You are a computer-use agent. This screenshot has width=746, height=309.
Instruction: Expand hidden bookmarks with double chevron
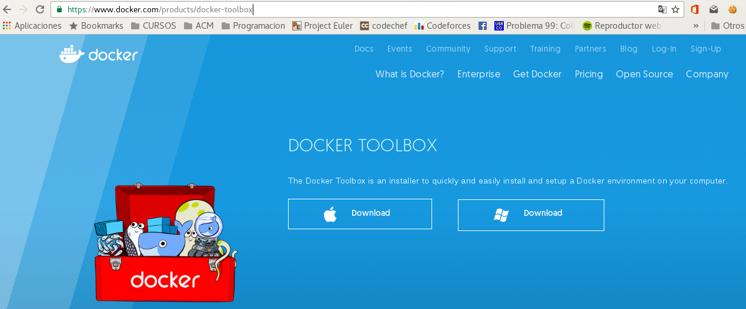[x=696, y=26]
